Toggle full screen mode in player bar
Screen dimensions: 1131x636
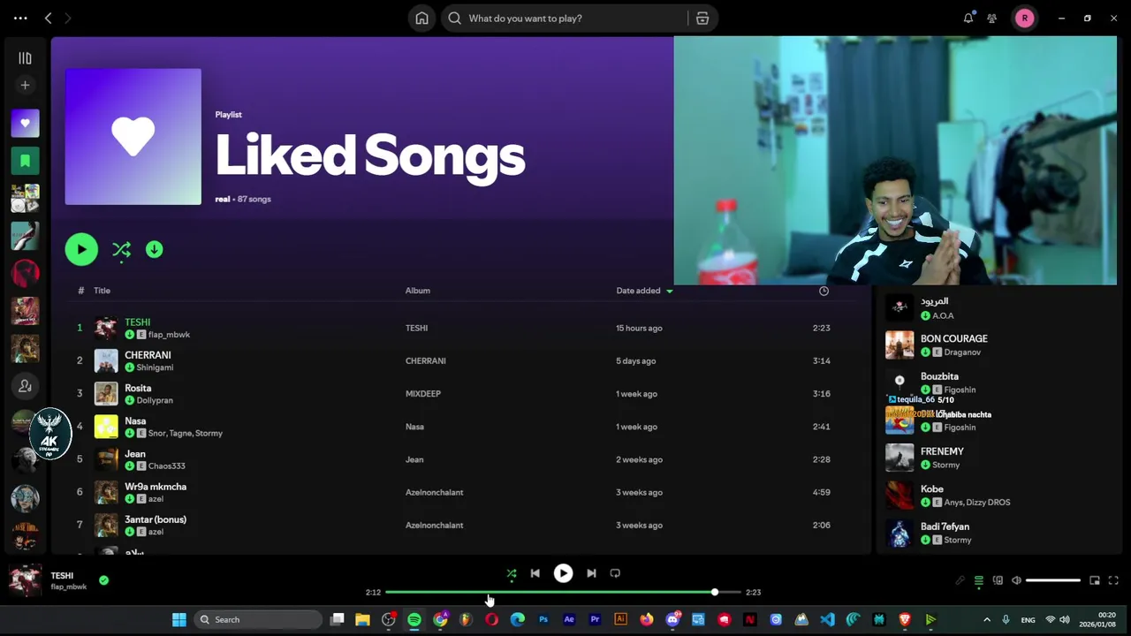(1113, 580)
